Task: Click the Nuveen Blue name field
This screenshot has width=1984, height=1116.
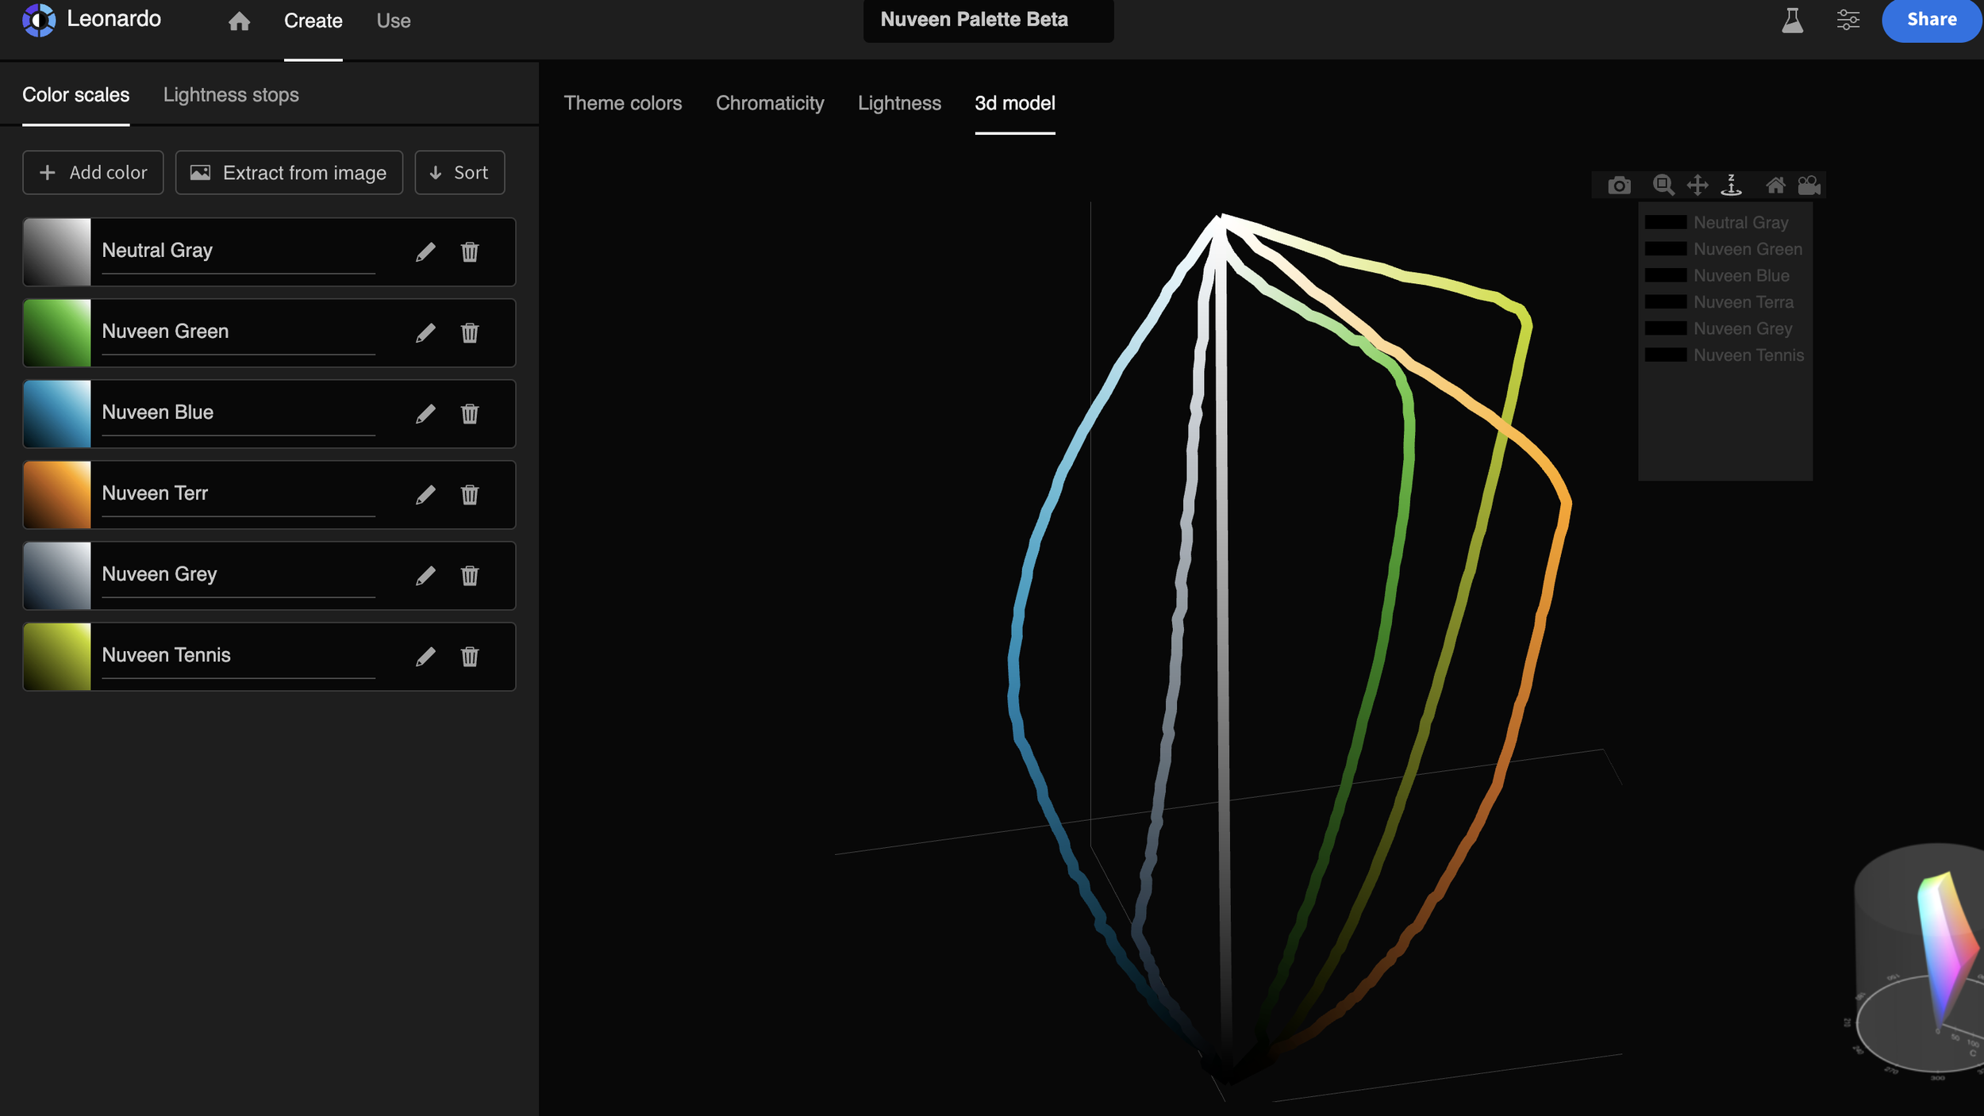Action: point(238,413)
